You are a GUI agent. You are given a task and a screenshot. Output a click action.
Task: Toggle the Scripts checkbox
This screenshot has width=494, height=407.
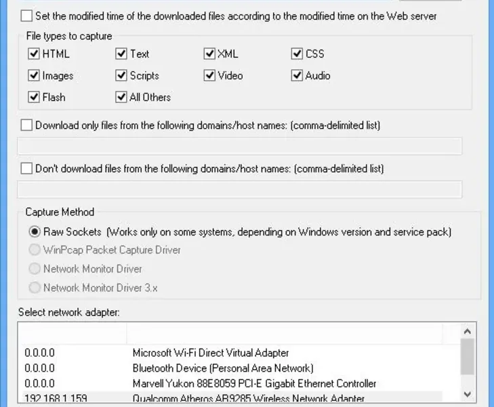pos(121,75)
